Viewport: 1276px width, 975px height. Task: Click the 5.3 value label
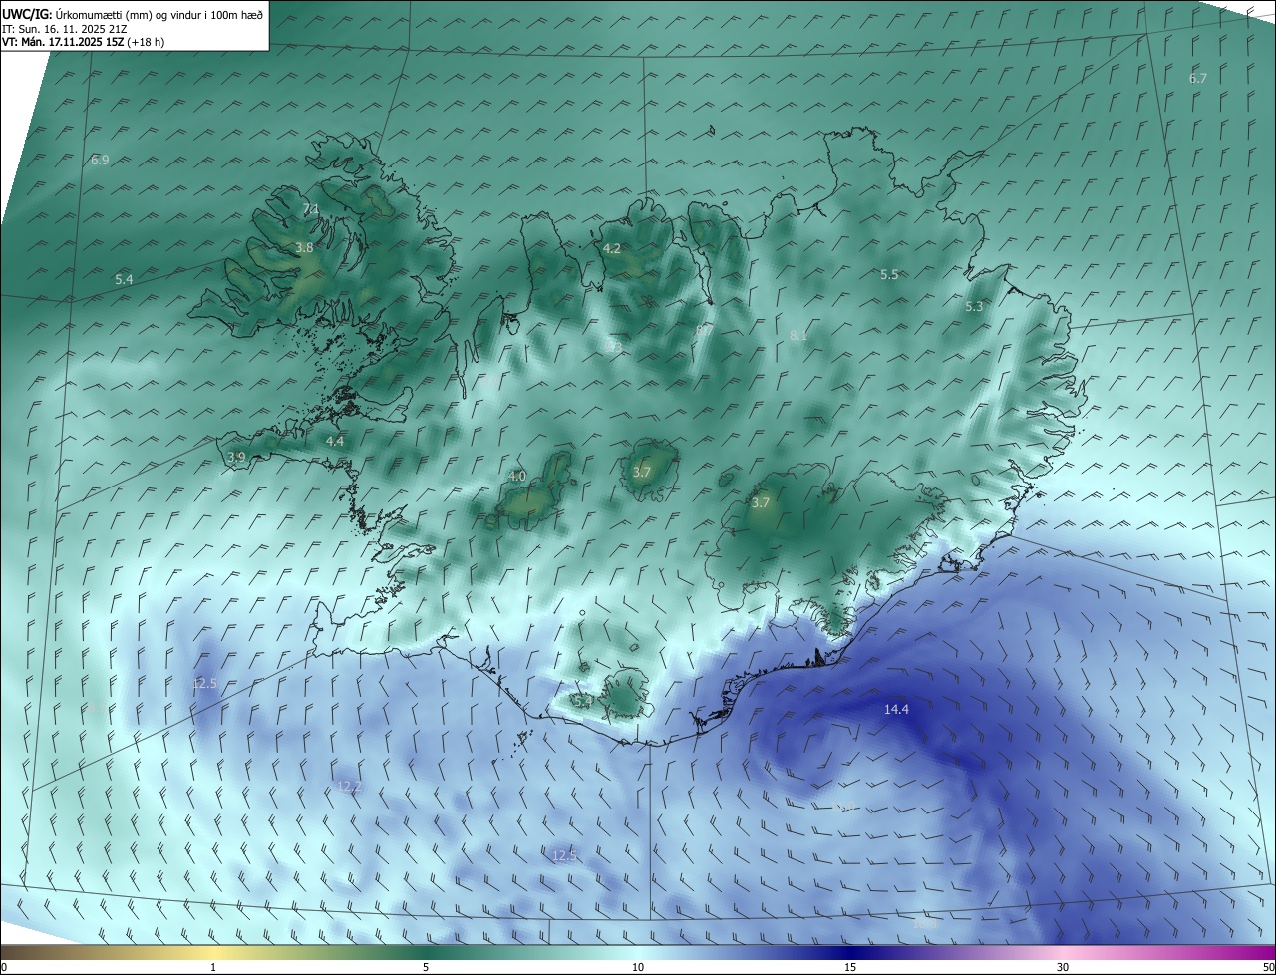tap(974, 307)
